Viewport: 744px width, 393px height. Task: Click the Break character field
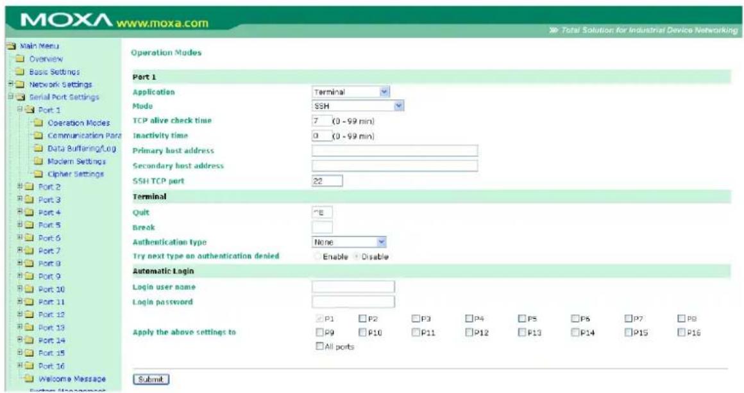point(322,227)
